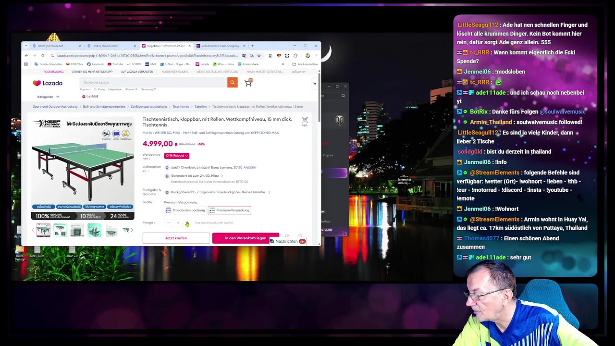Open the Google Translate icon in address bar
The height and width of the screenshot is (346, 615).
click(244, 56)
